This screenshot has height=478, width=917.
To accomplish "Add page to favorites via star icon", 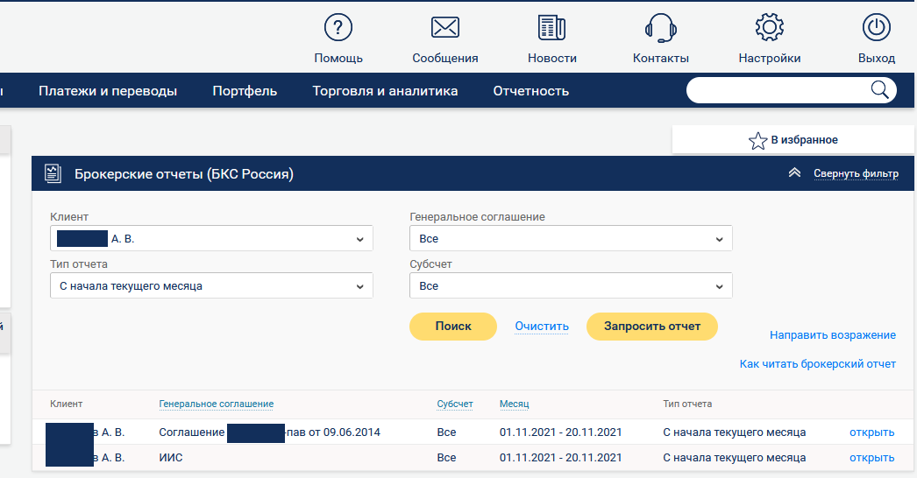I will [758, 140].
